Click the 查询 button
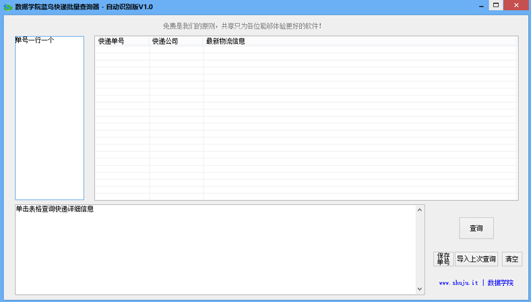Screen dimensions: 531x302 pyautogui.click(x=476, y=228)
